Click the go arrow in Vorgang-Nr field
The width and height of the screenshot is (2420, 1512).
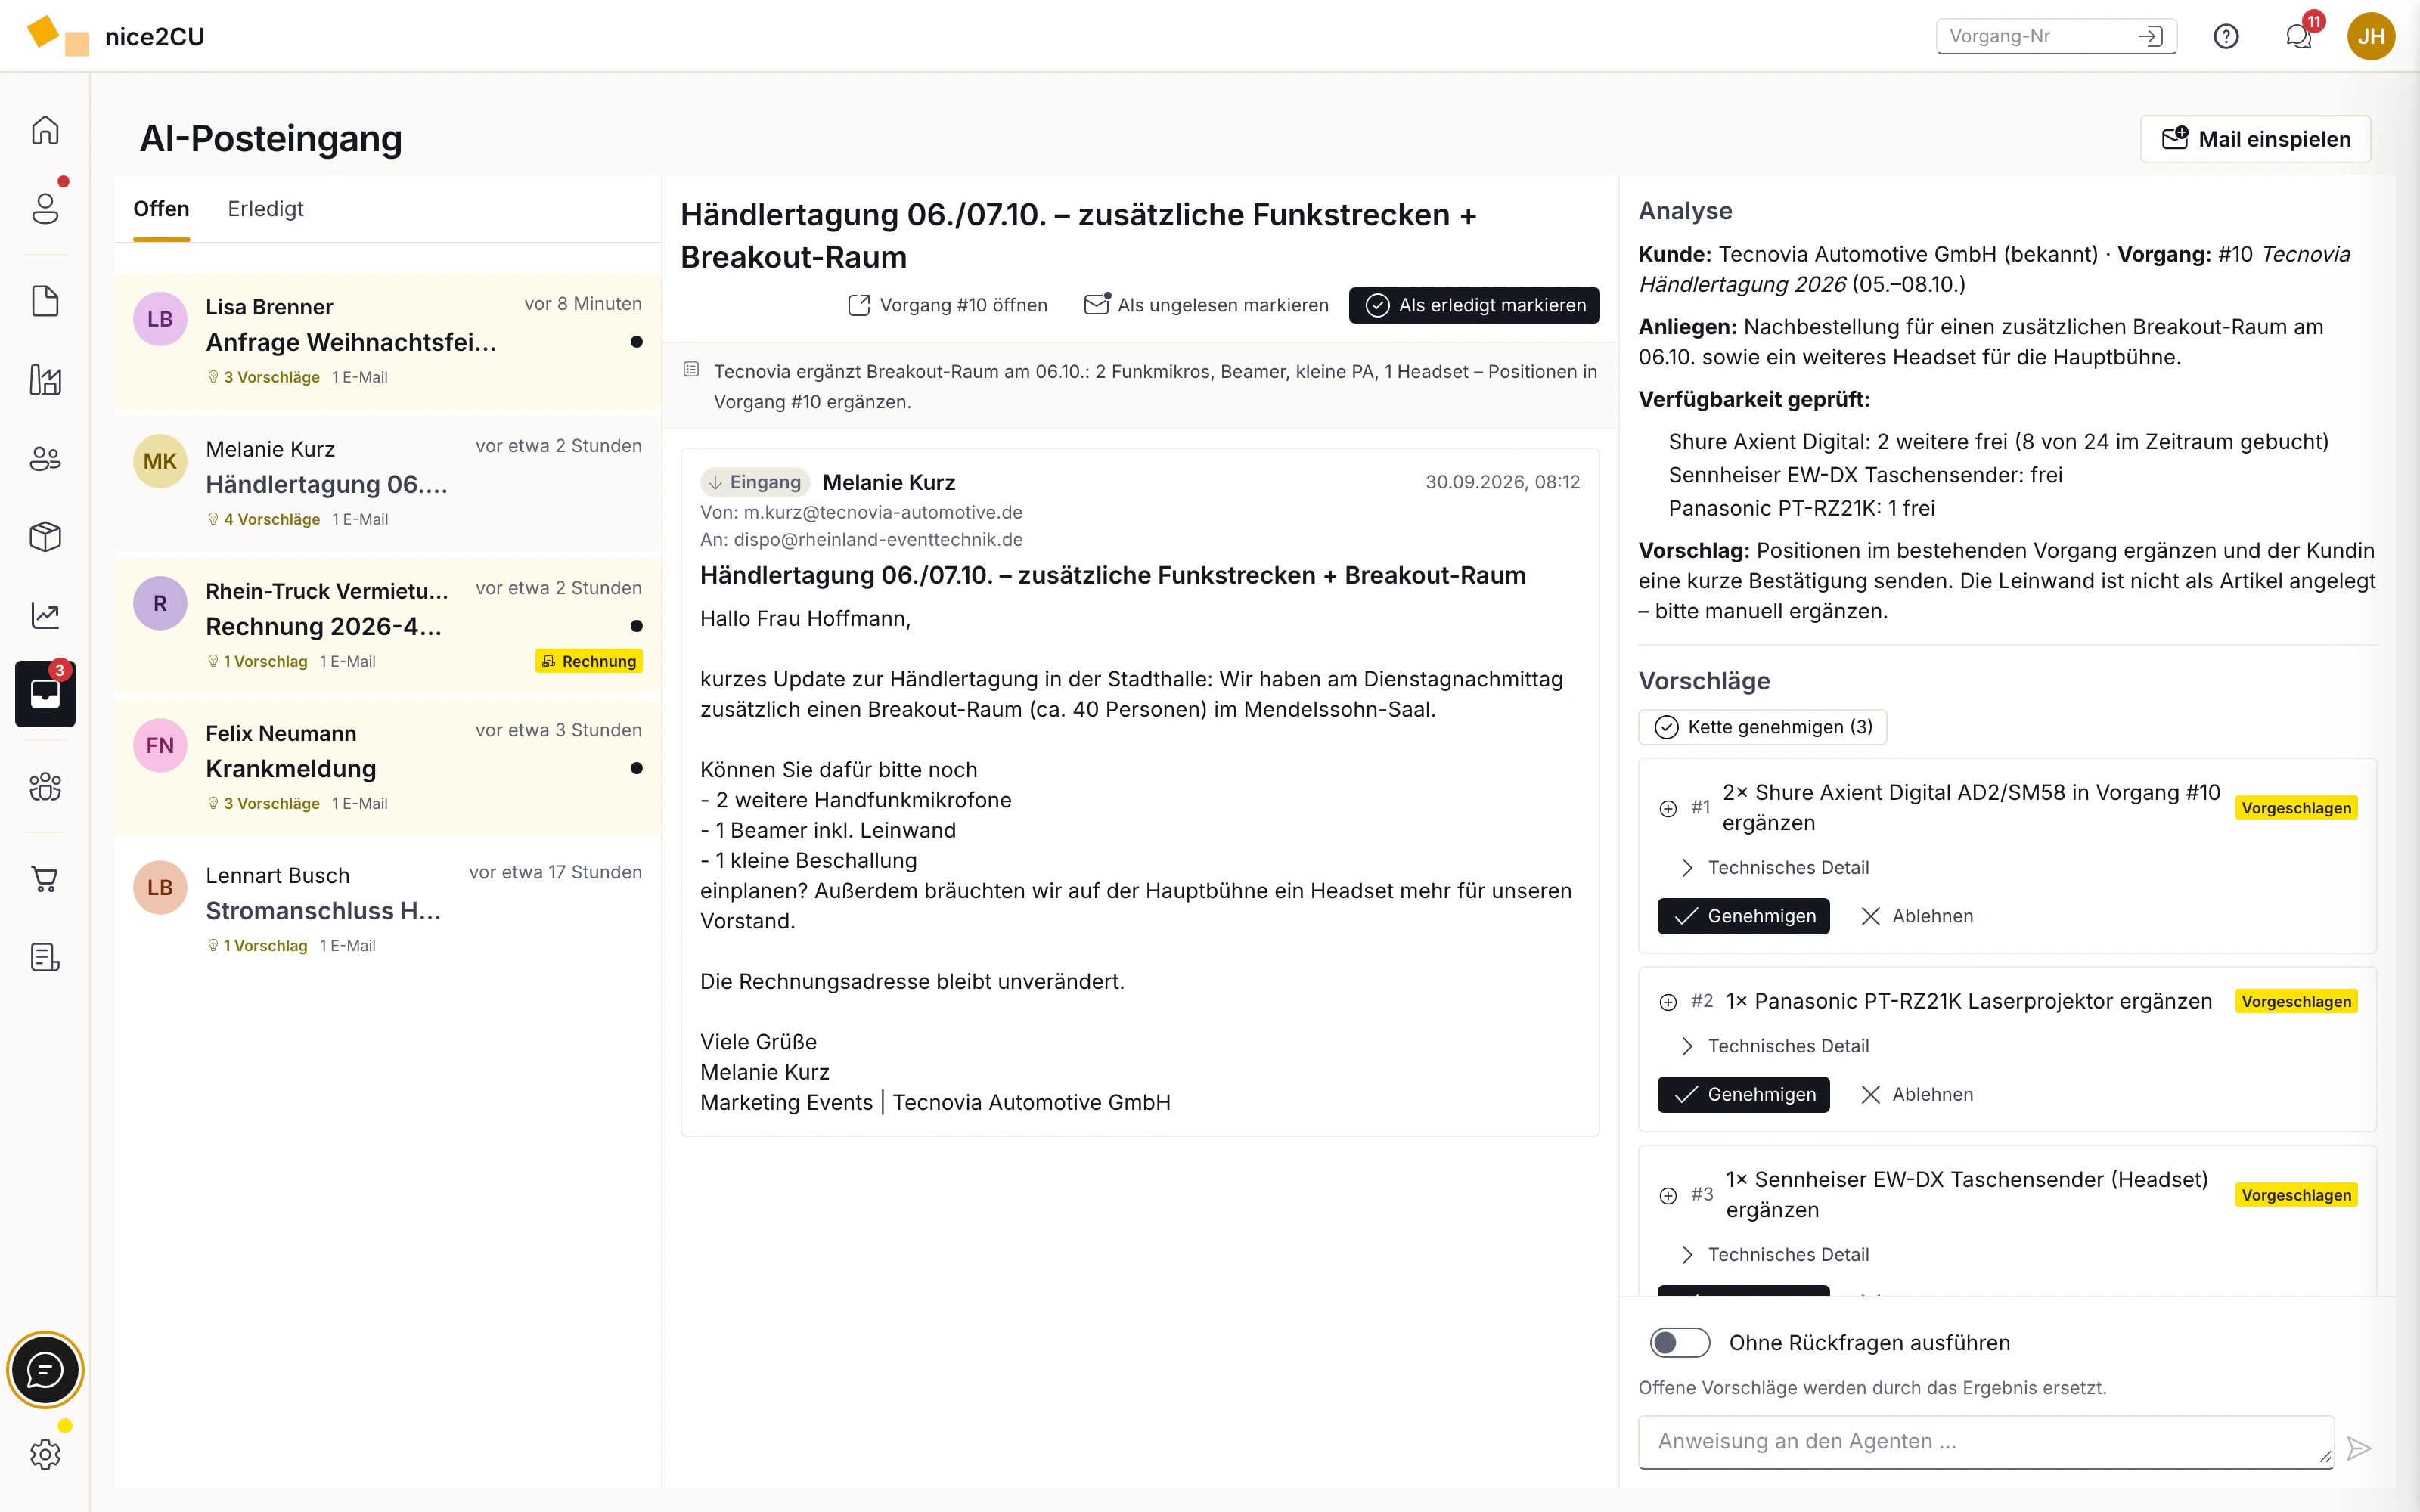click(2150, 37)
